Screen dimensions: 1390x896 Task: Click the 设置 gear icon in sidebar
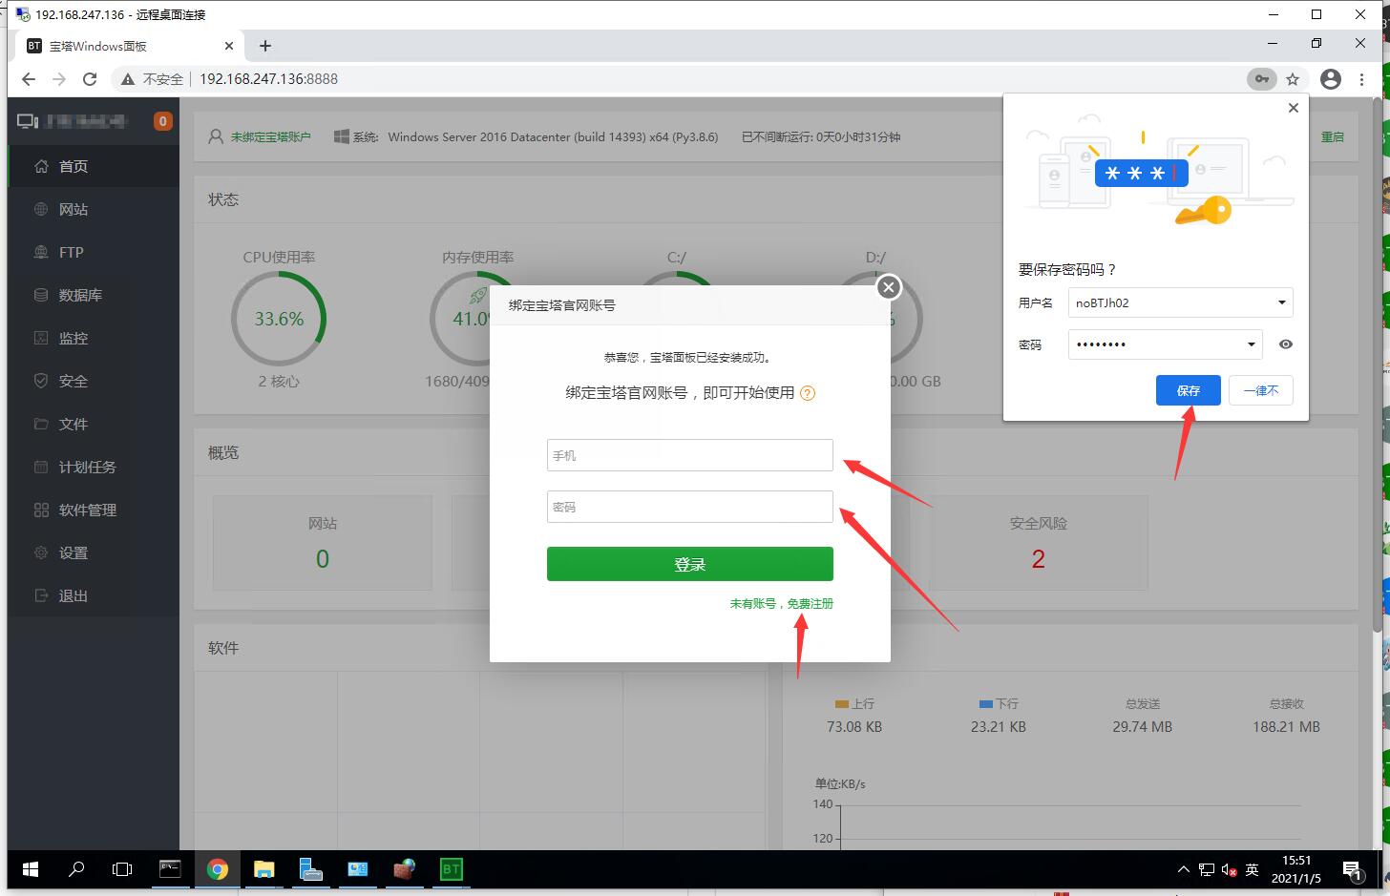[41, 552]
